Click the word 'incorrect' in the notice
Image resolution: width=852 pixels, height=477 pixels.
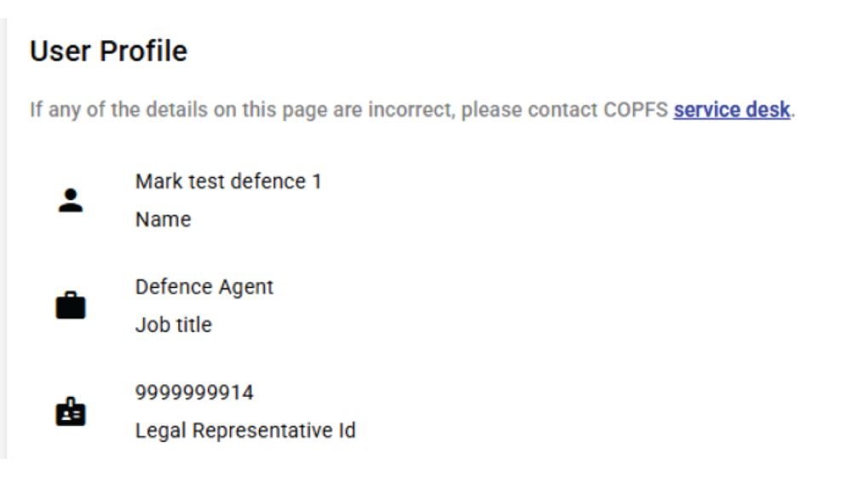point(400,110)
